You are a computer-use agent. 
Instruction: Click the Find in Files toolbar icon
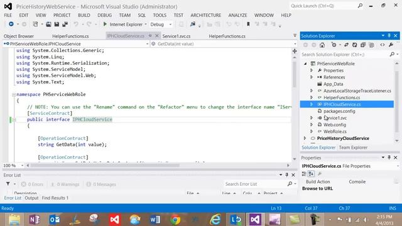(x=193, y=24)
